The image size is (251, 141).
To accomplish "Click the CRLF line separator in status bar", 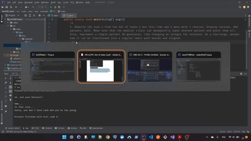I will [229, 132].
